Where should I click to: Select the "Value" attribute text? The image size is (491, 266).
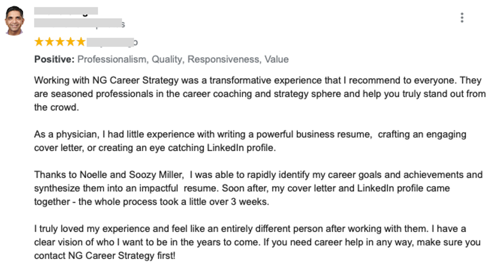click(x=277, y=59)
